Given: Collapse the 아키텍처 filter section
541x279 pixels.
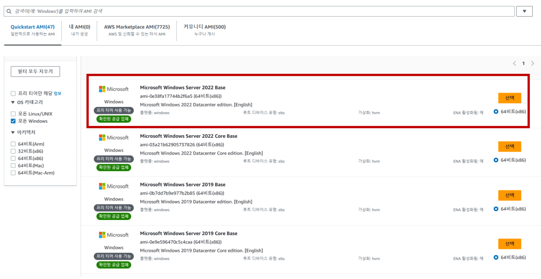Looking at the screenshot, I should click(x=13, y=132).
